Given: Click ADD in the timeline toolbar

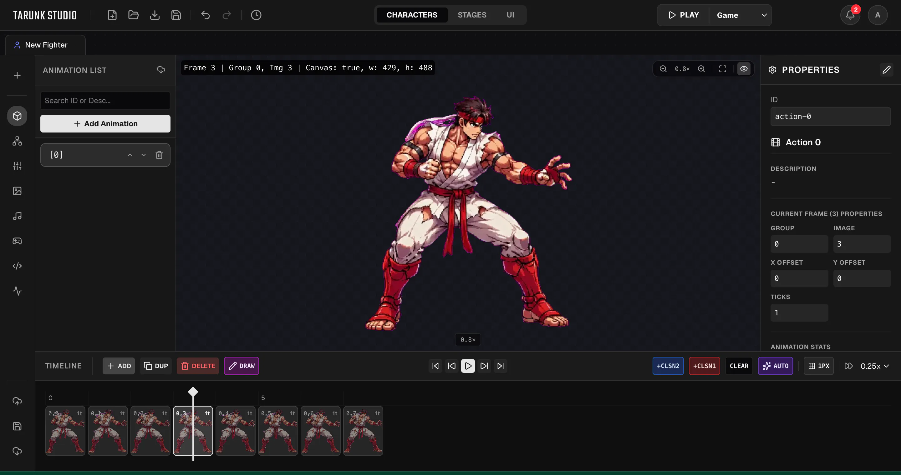Looking at the screenshot, I should [119, 366].
